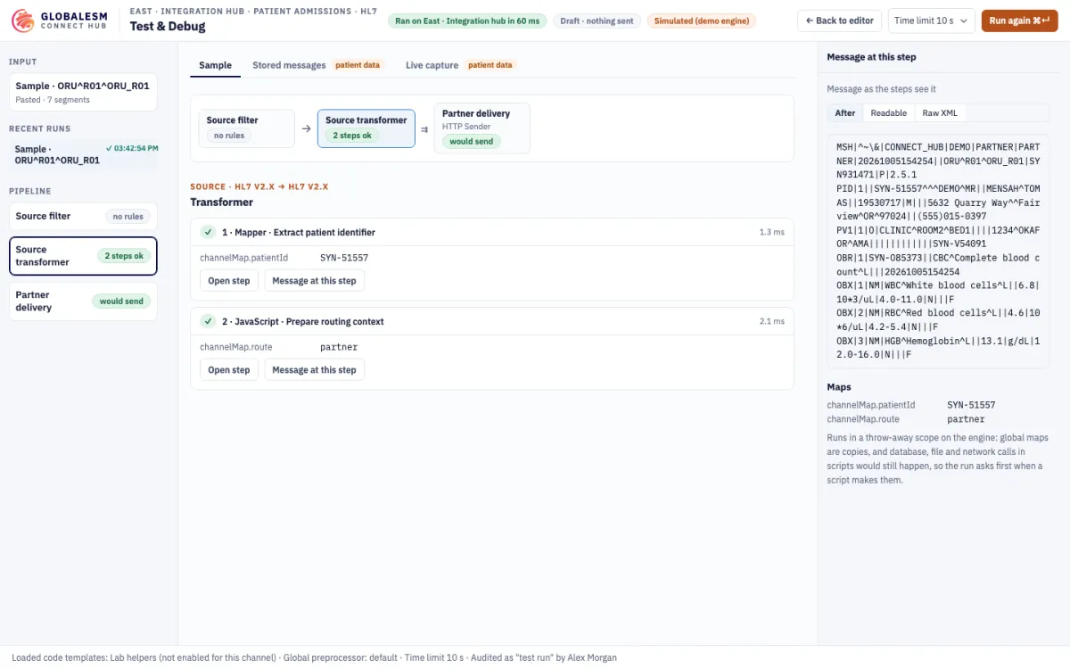Click the Source transformer card in the flow diagram

[366, 128]
